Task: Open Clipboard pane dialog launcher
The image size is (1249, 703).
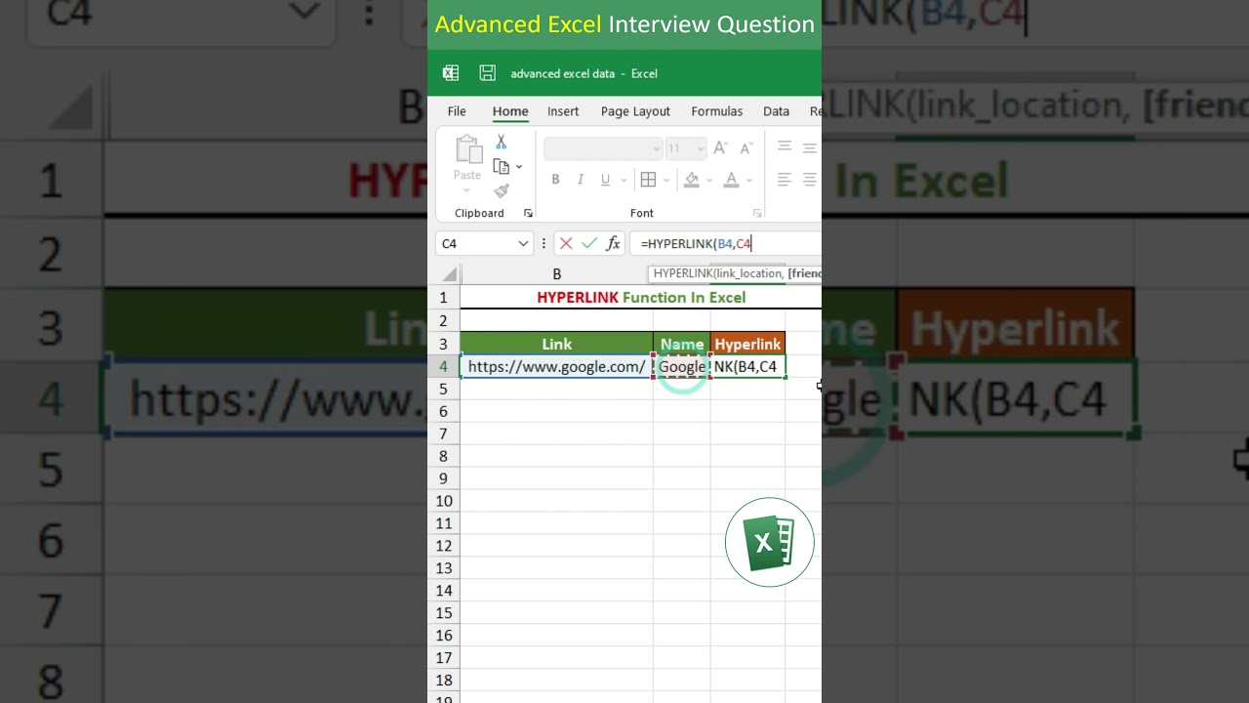Action: [x=528, y=213]
